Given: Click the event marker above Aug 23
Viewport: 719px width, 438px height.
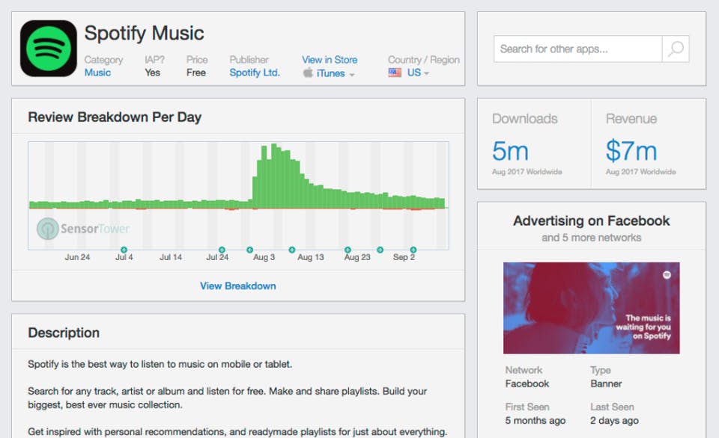Looking at the screenshot, I should click(348, 250).
